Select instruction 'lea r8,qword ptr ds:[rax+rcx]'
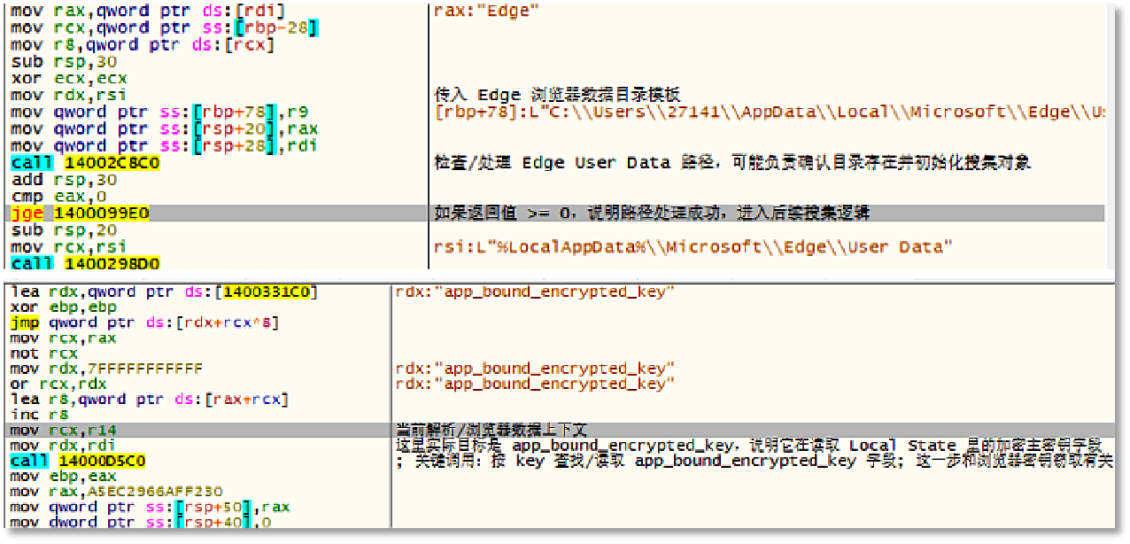1130x544 pixels. click(x=151, y=399)
